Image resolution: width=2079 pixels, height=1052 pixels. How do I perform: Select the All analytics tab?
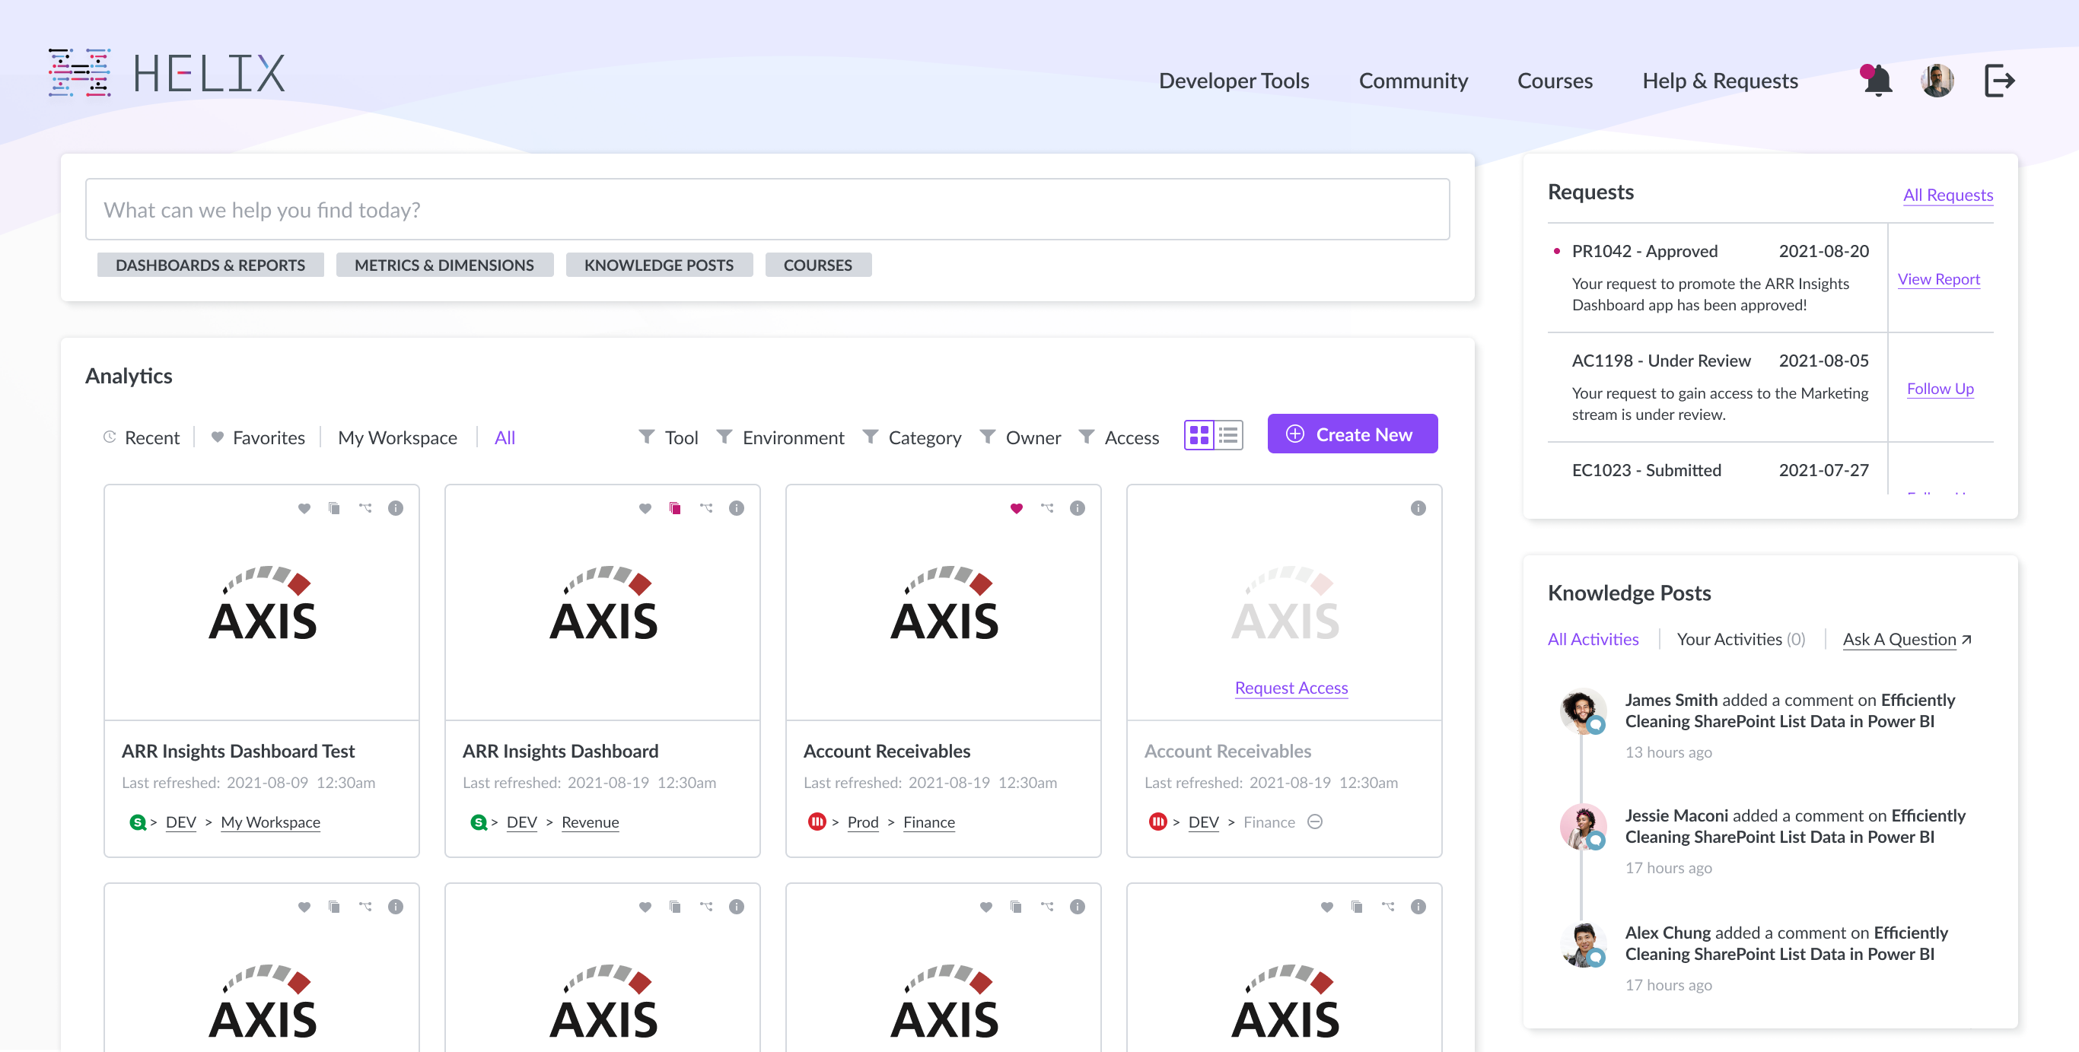pyautogui.click(x=505, y=437)
